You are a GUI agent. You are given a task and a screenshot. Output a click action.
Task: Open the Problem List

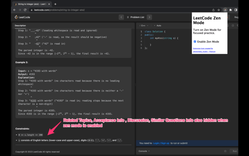click(136, 17)
